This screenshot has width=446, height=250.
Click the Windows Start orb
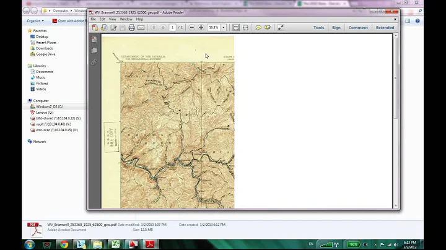click(29, 244)
